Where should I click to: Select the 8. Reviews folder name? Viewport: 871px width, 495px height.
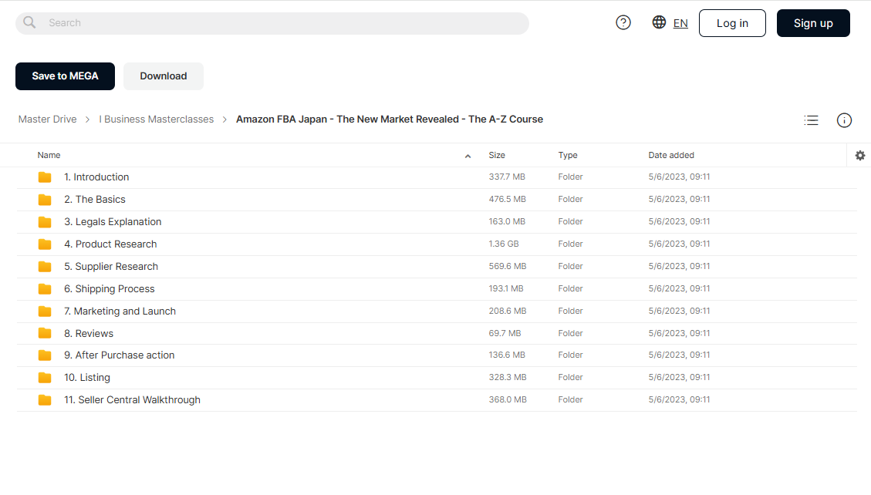tap(88, 334)
